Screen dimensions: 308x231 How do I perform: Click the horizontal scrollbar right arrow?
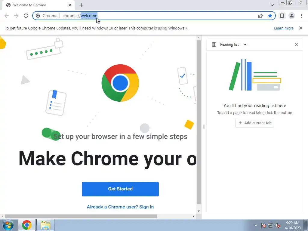(193, 217)
